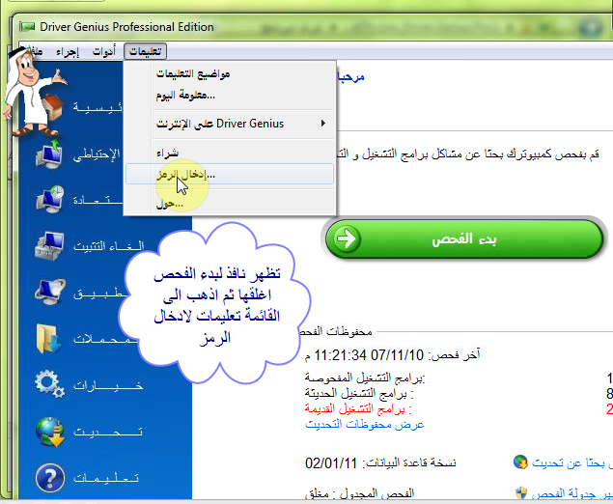Click برامج التشغيل القديمة red text

coord(358,409)
